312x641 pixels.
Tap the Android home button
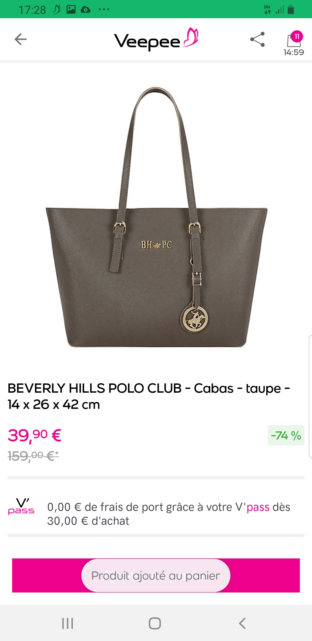click(155, 623)
